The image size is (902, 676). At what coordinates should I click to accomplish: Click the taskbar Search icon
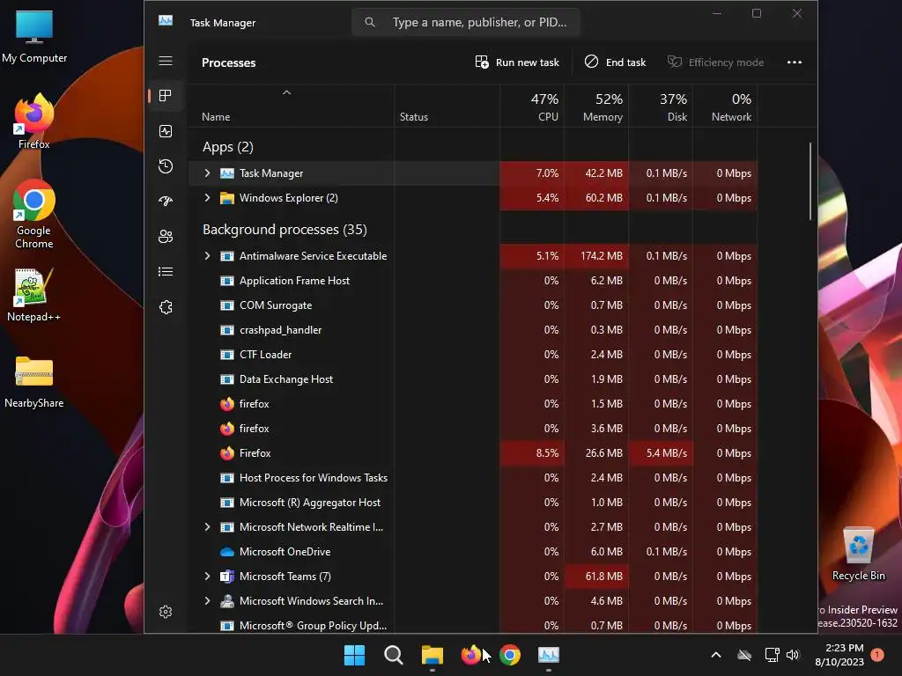394,655
